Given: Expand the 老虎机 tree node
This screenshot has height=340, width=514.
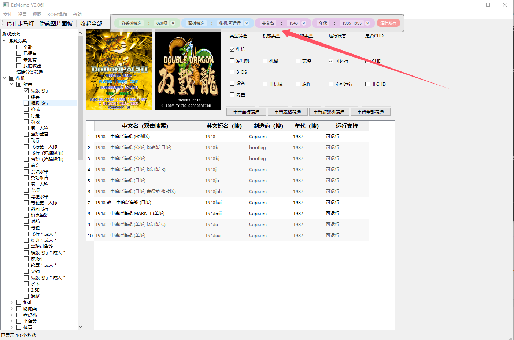Looking at the screenshot, I should tap(12, 315).
